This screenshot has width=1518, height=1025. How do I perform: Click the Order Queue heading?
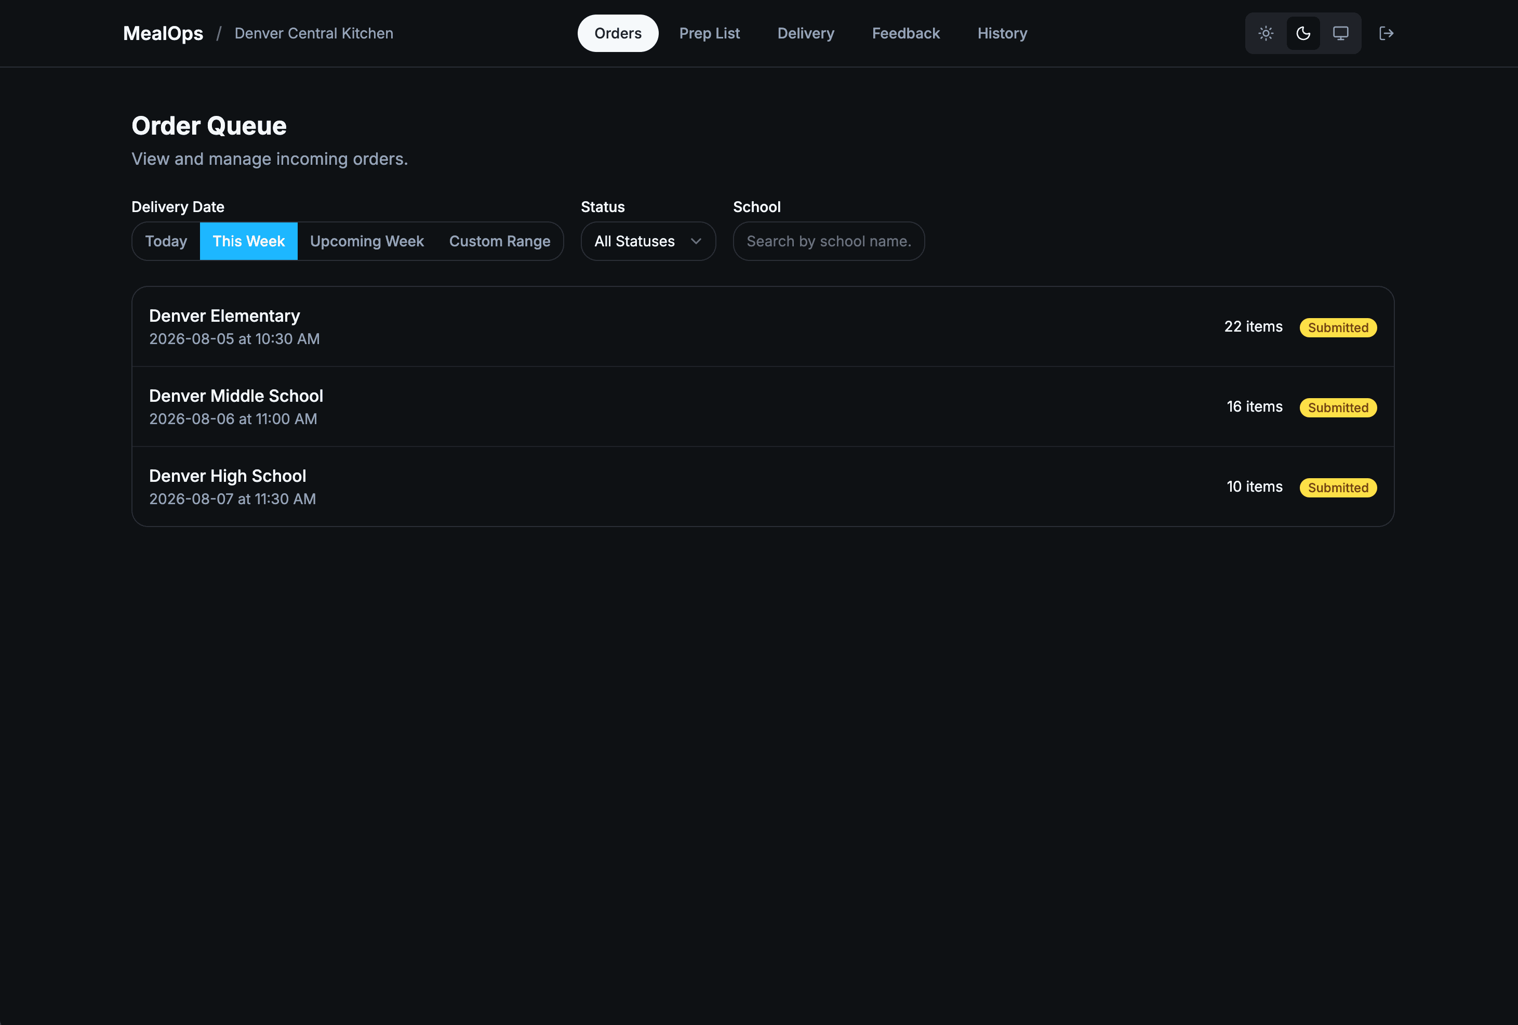point(209,125)
